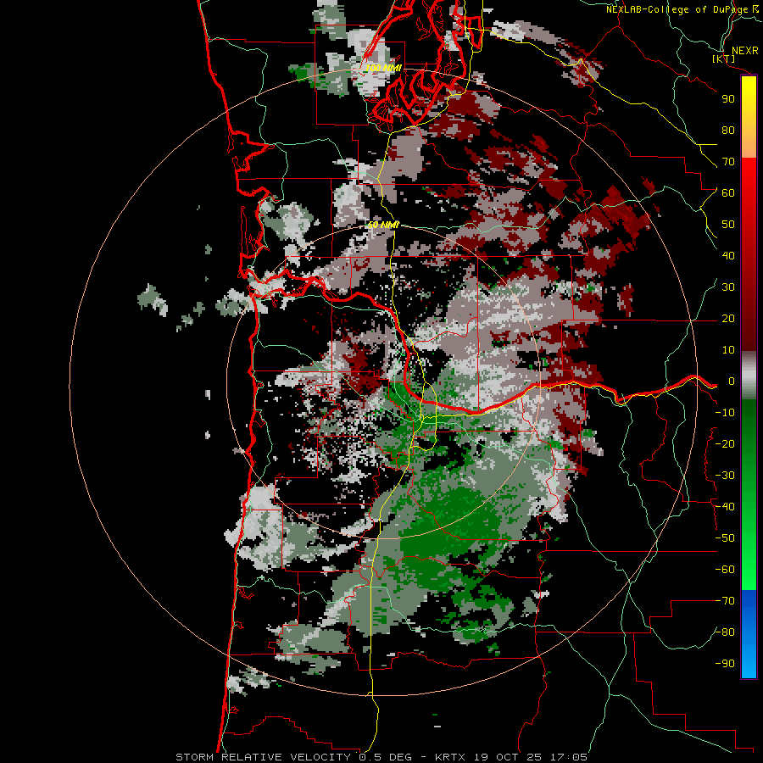
Task: Select the 50 NMI range ring label
Action: (383, 225)
